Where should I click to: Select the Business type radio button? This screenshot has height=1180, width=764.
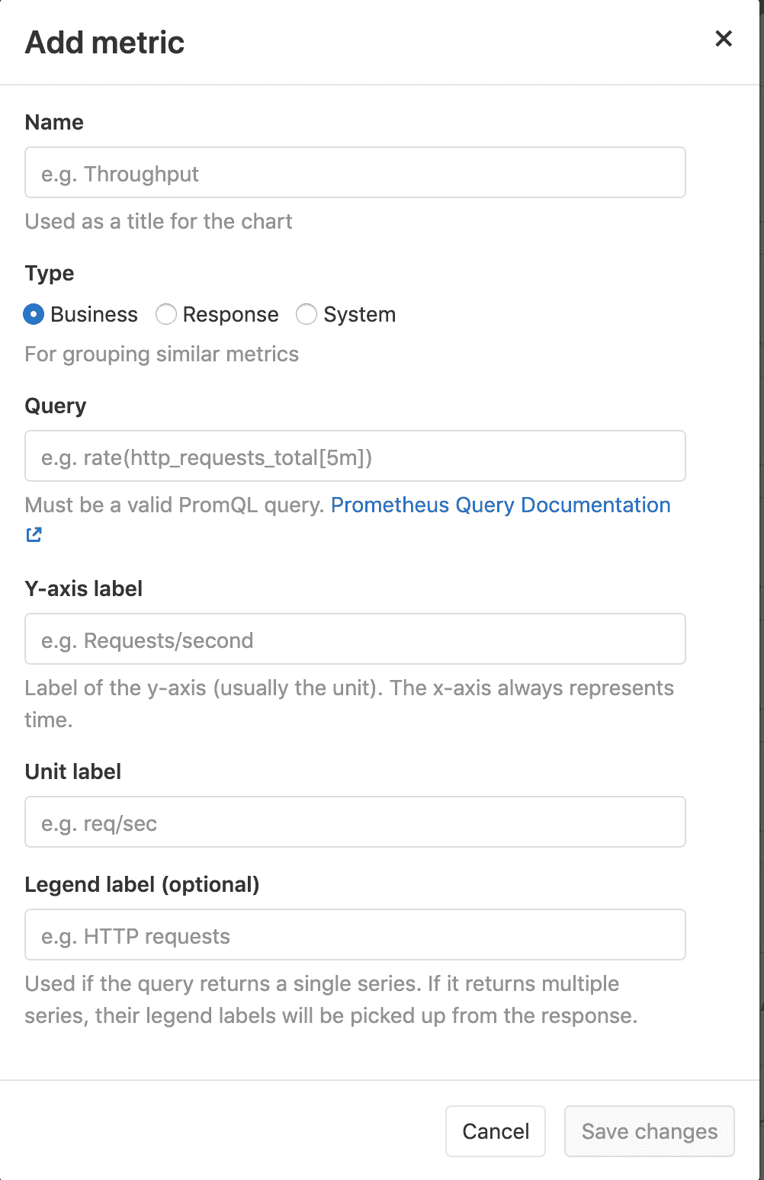34,314
